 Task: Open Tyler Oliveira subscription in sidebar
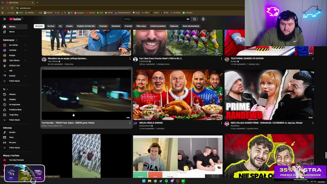(x=15, y=61)
